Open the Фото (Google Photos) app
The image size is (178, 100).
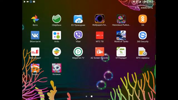[x=35, y=19]
